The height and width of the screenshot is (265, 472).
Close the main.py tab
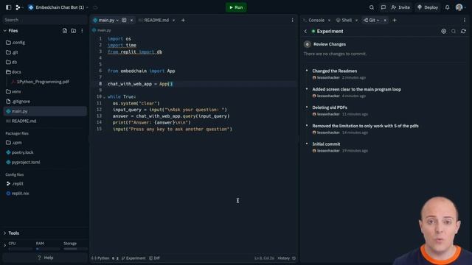[x=131, y=20]
